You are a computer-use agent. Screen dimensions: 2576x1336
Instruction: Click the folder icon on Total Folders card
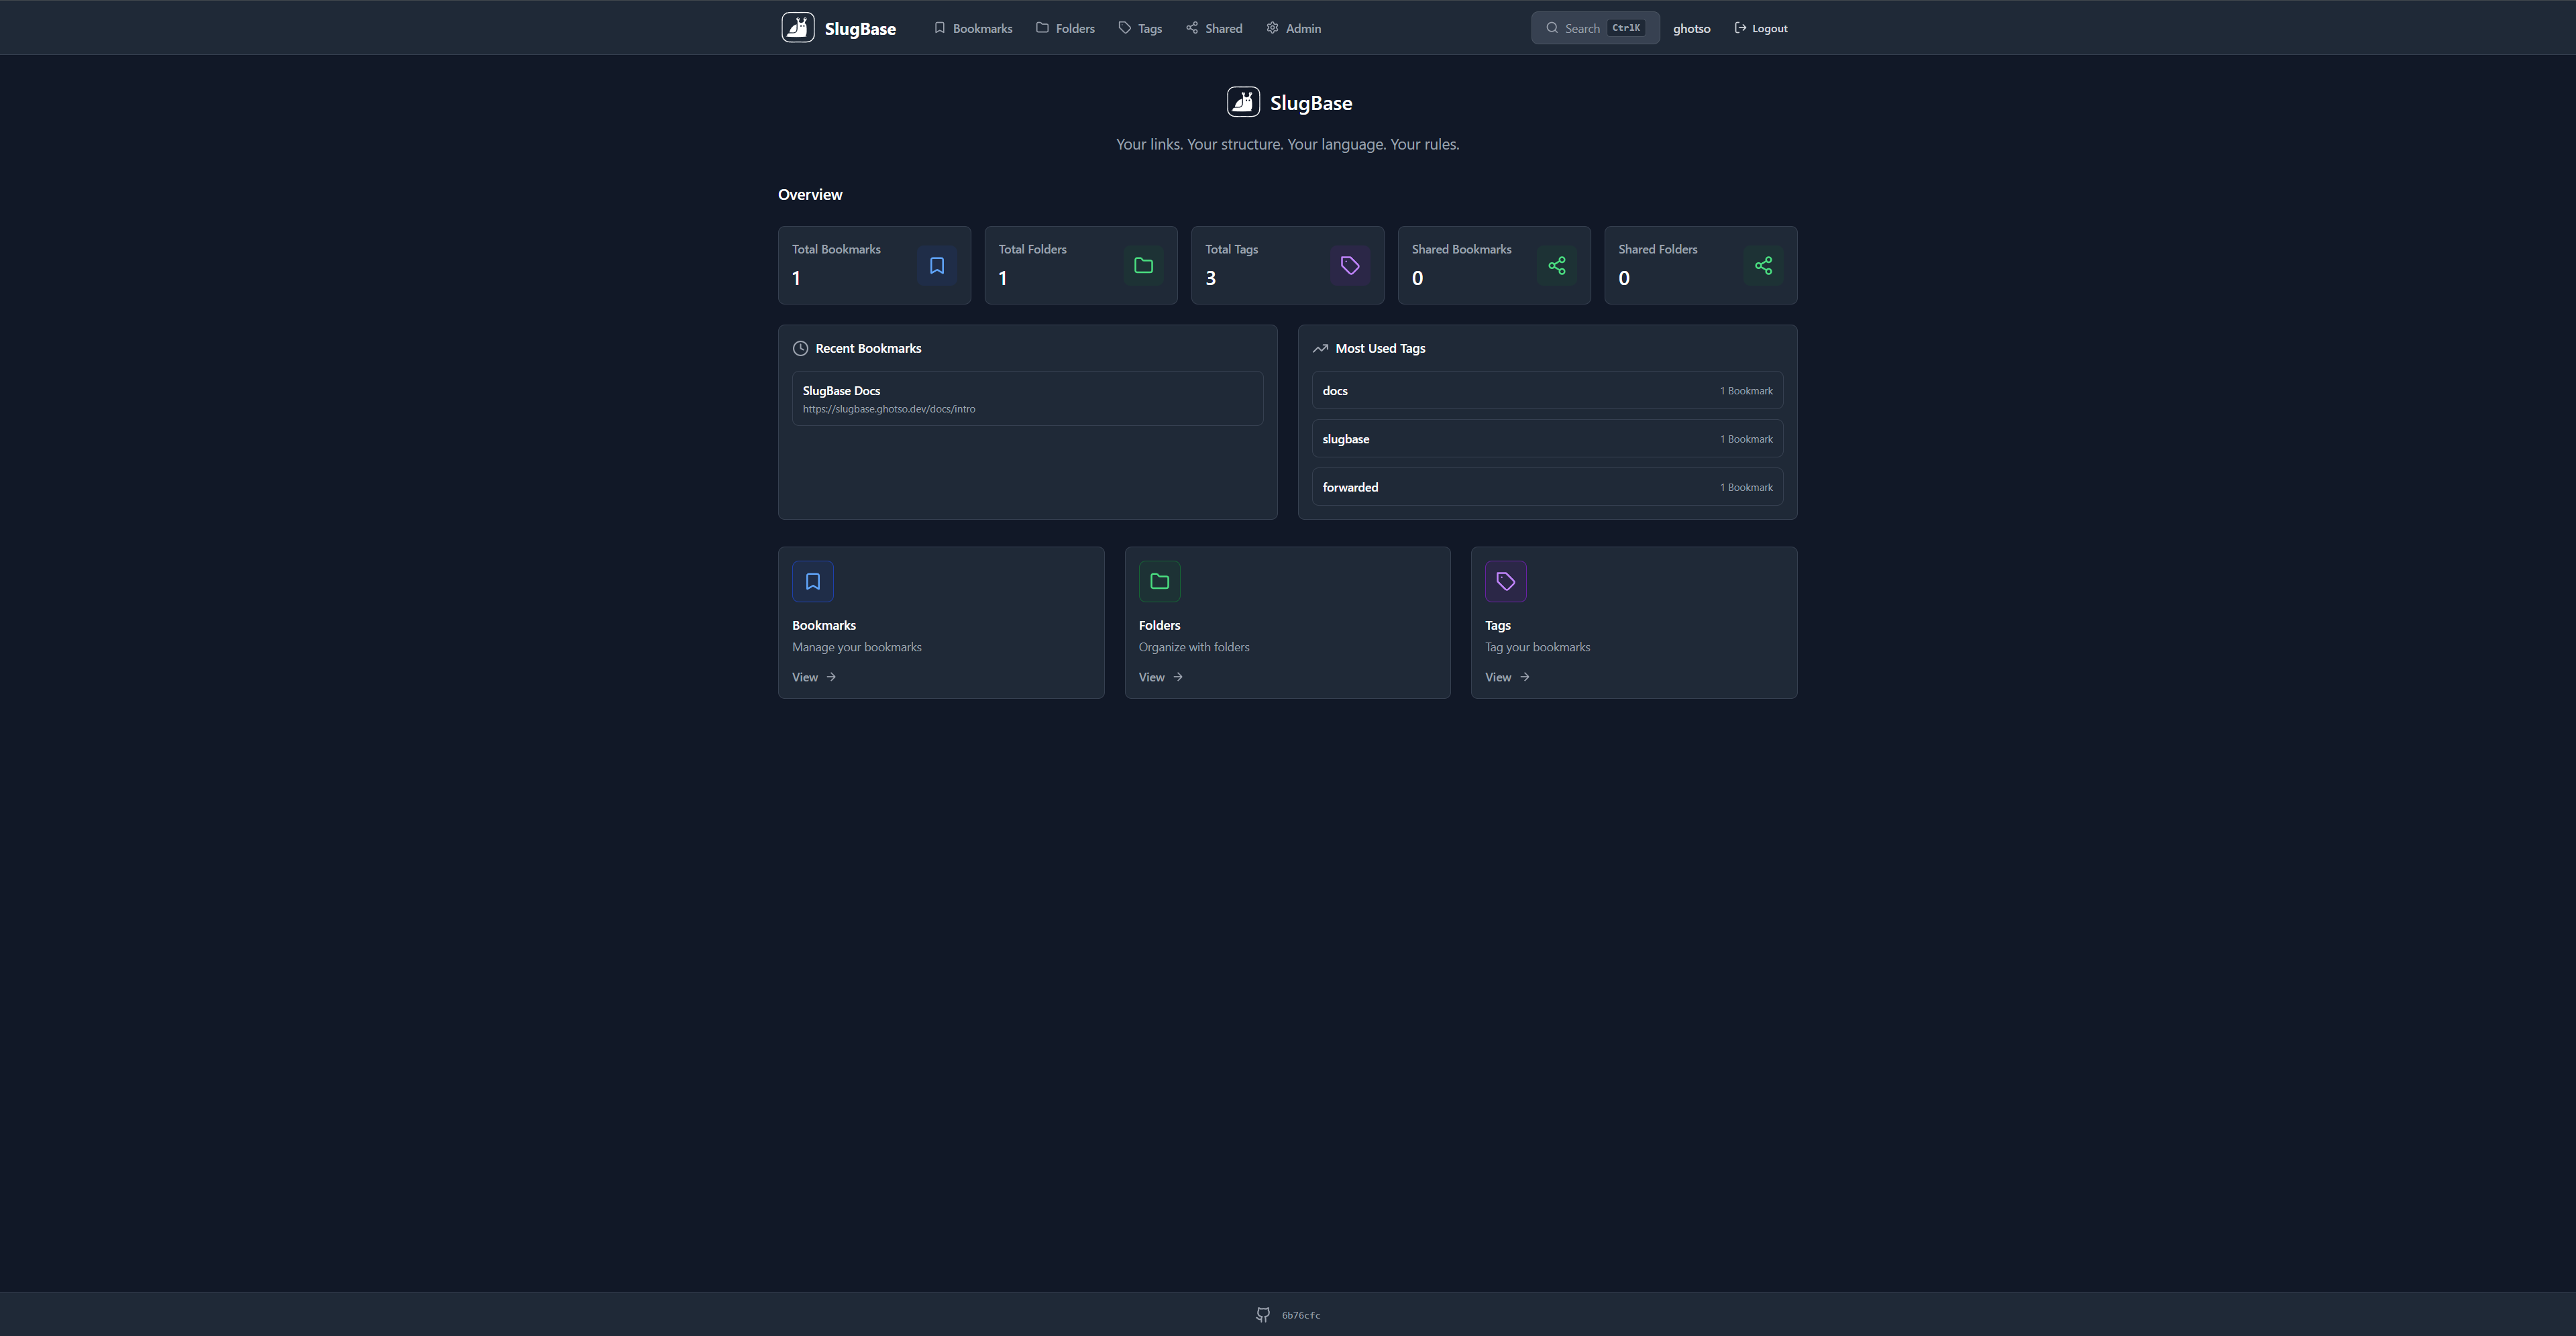pos(1143,265)
